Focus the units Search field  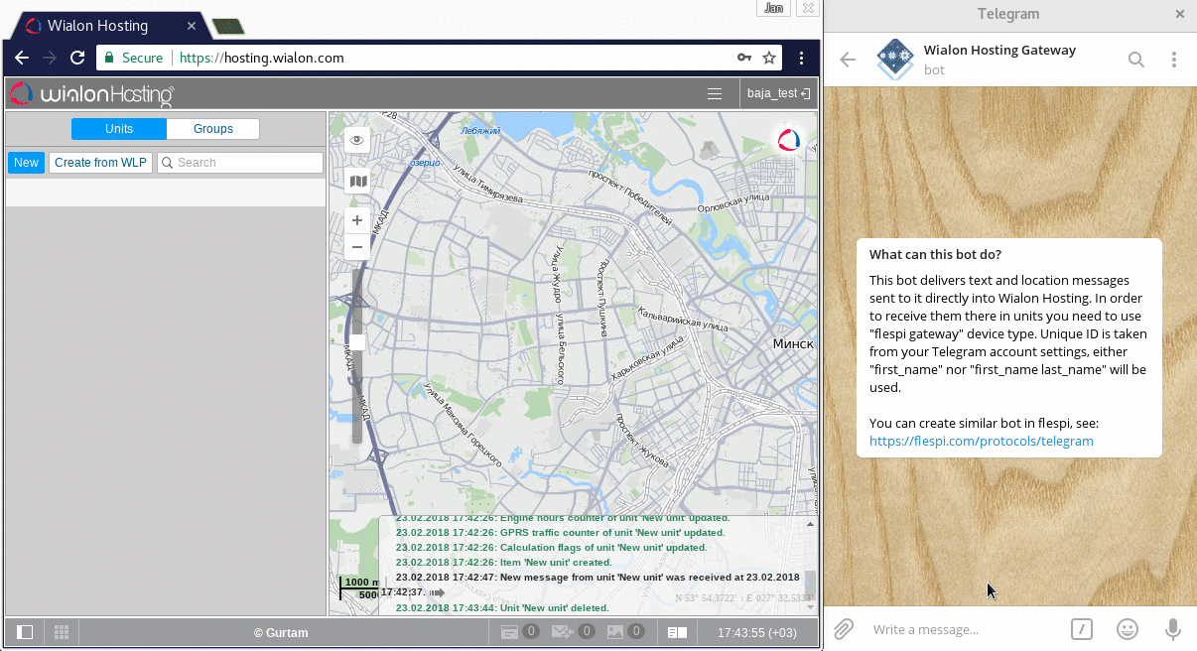click(240, 163)
